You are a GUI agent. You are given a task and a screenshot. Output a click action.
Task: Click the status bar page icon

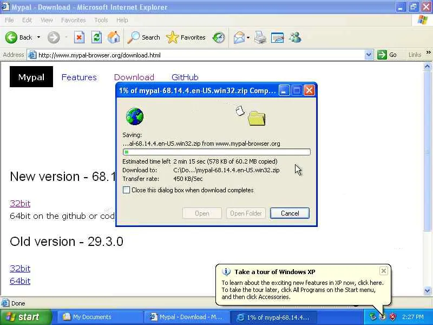[5, 303]
